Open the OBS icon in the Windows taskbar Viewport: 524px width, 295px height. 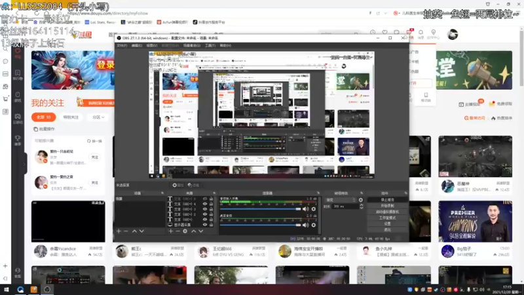47,289
